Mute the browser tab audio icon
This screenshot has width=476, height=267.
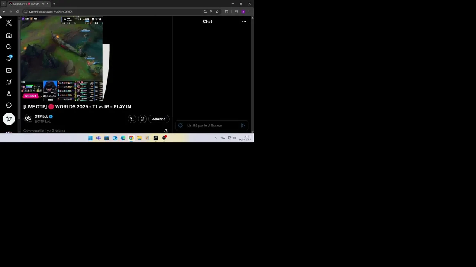tap(43, 4)
